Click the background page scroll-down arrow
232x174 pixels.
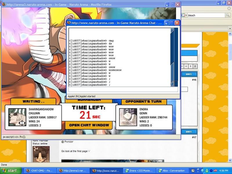pos(230,160)
